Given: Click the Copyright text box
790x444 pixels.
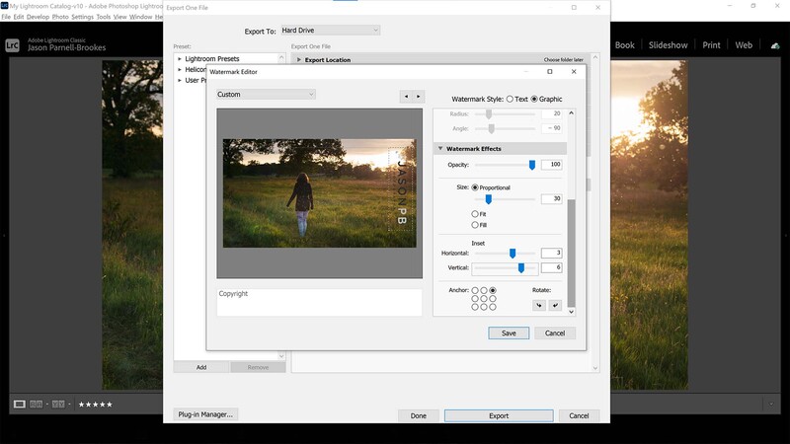Looking at the screenshot, I should tap(319, 302).
